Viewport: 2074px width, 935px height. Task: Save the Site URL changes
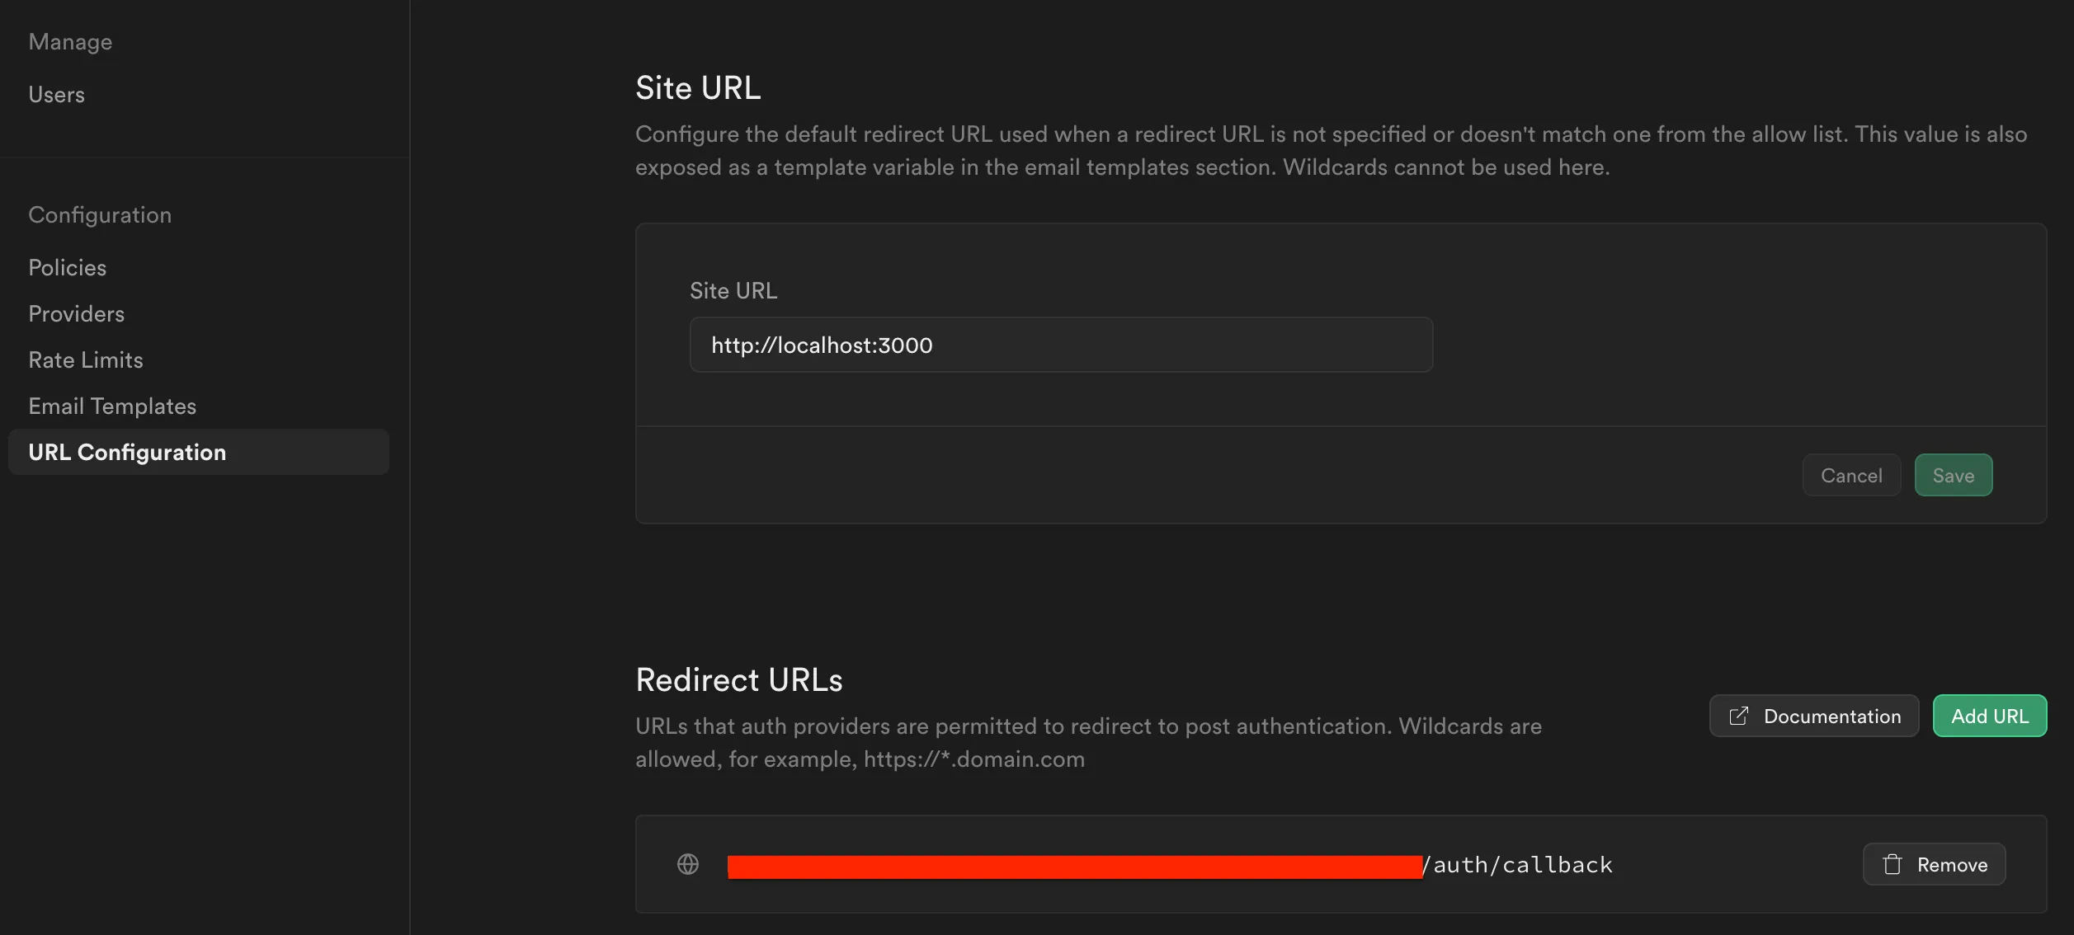(1953, 475)
